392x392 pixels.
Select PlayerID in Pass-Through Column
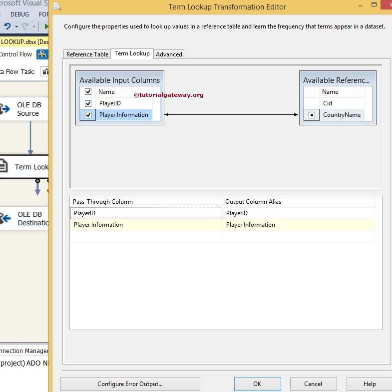pos(146,213)
